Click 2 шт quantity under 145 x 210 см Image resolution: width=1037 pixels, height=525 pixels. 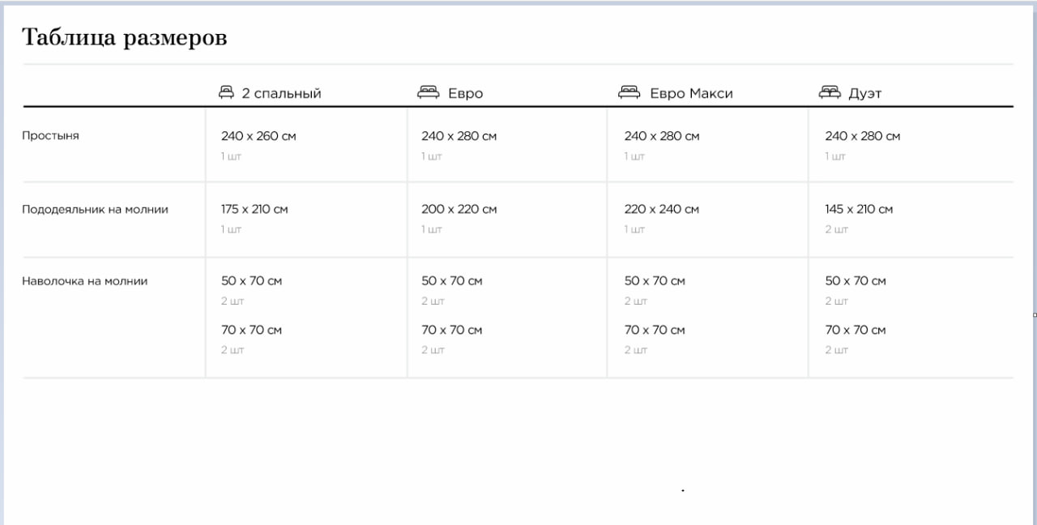point(836,229)
